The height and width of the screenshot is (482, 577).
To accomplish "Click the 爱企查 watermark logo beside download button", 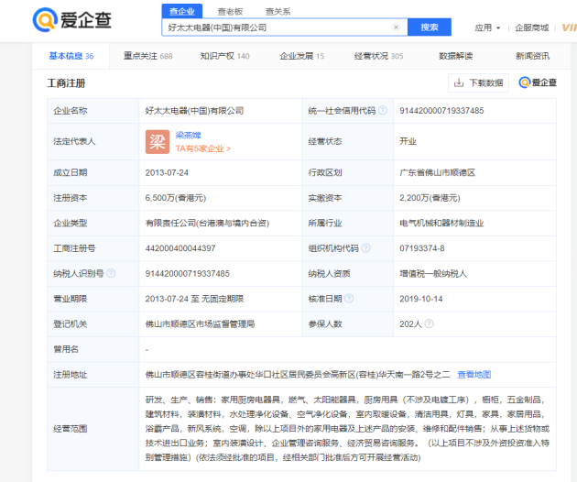I will pyautogui.click(x=538, y=82).
